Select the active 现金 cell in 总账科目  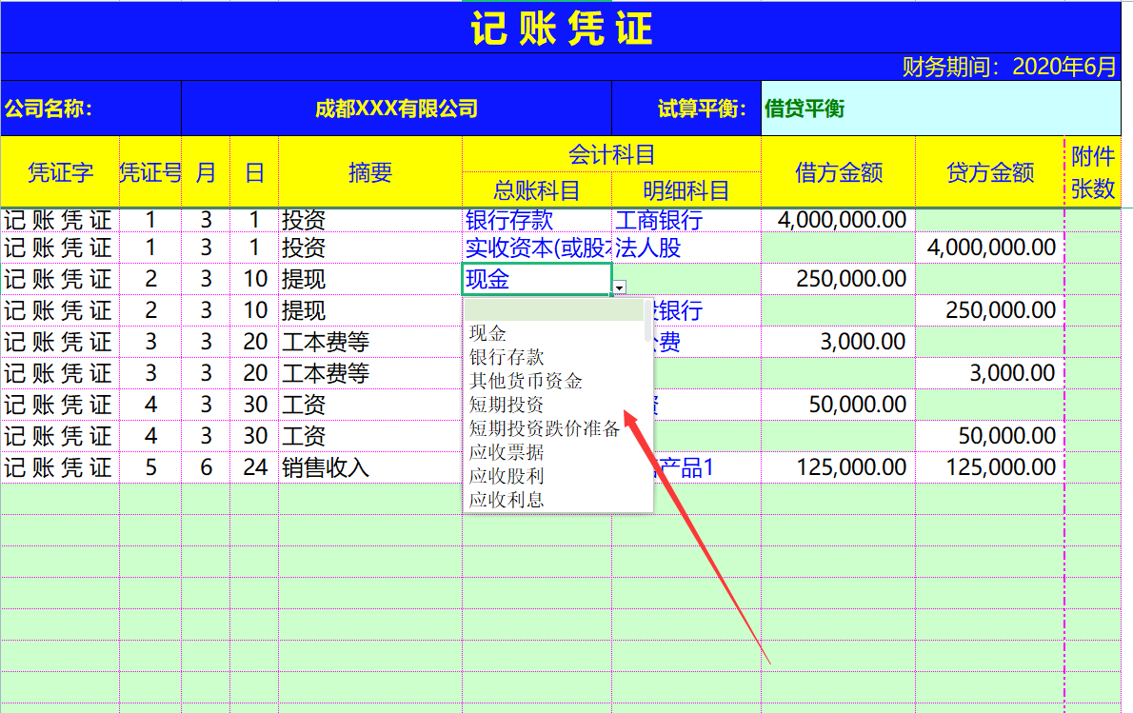(537, 279)
